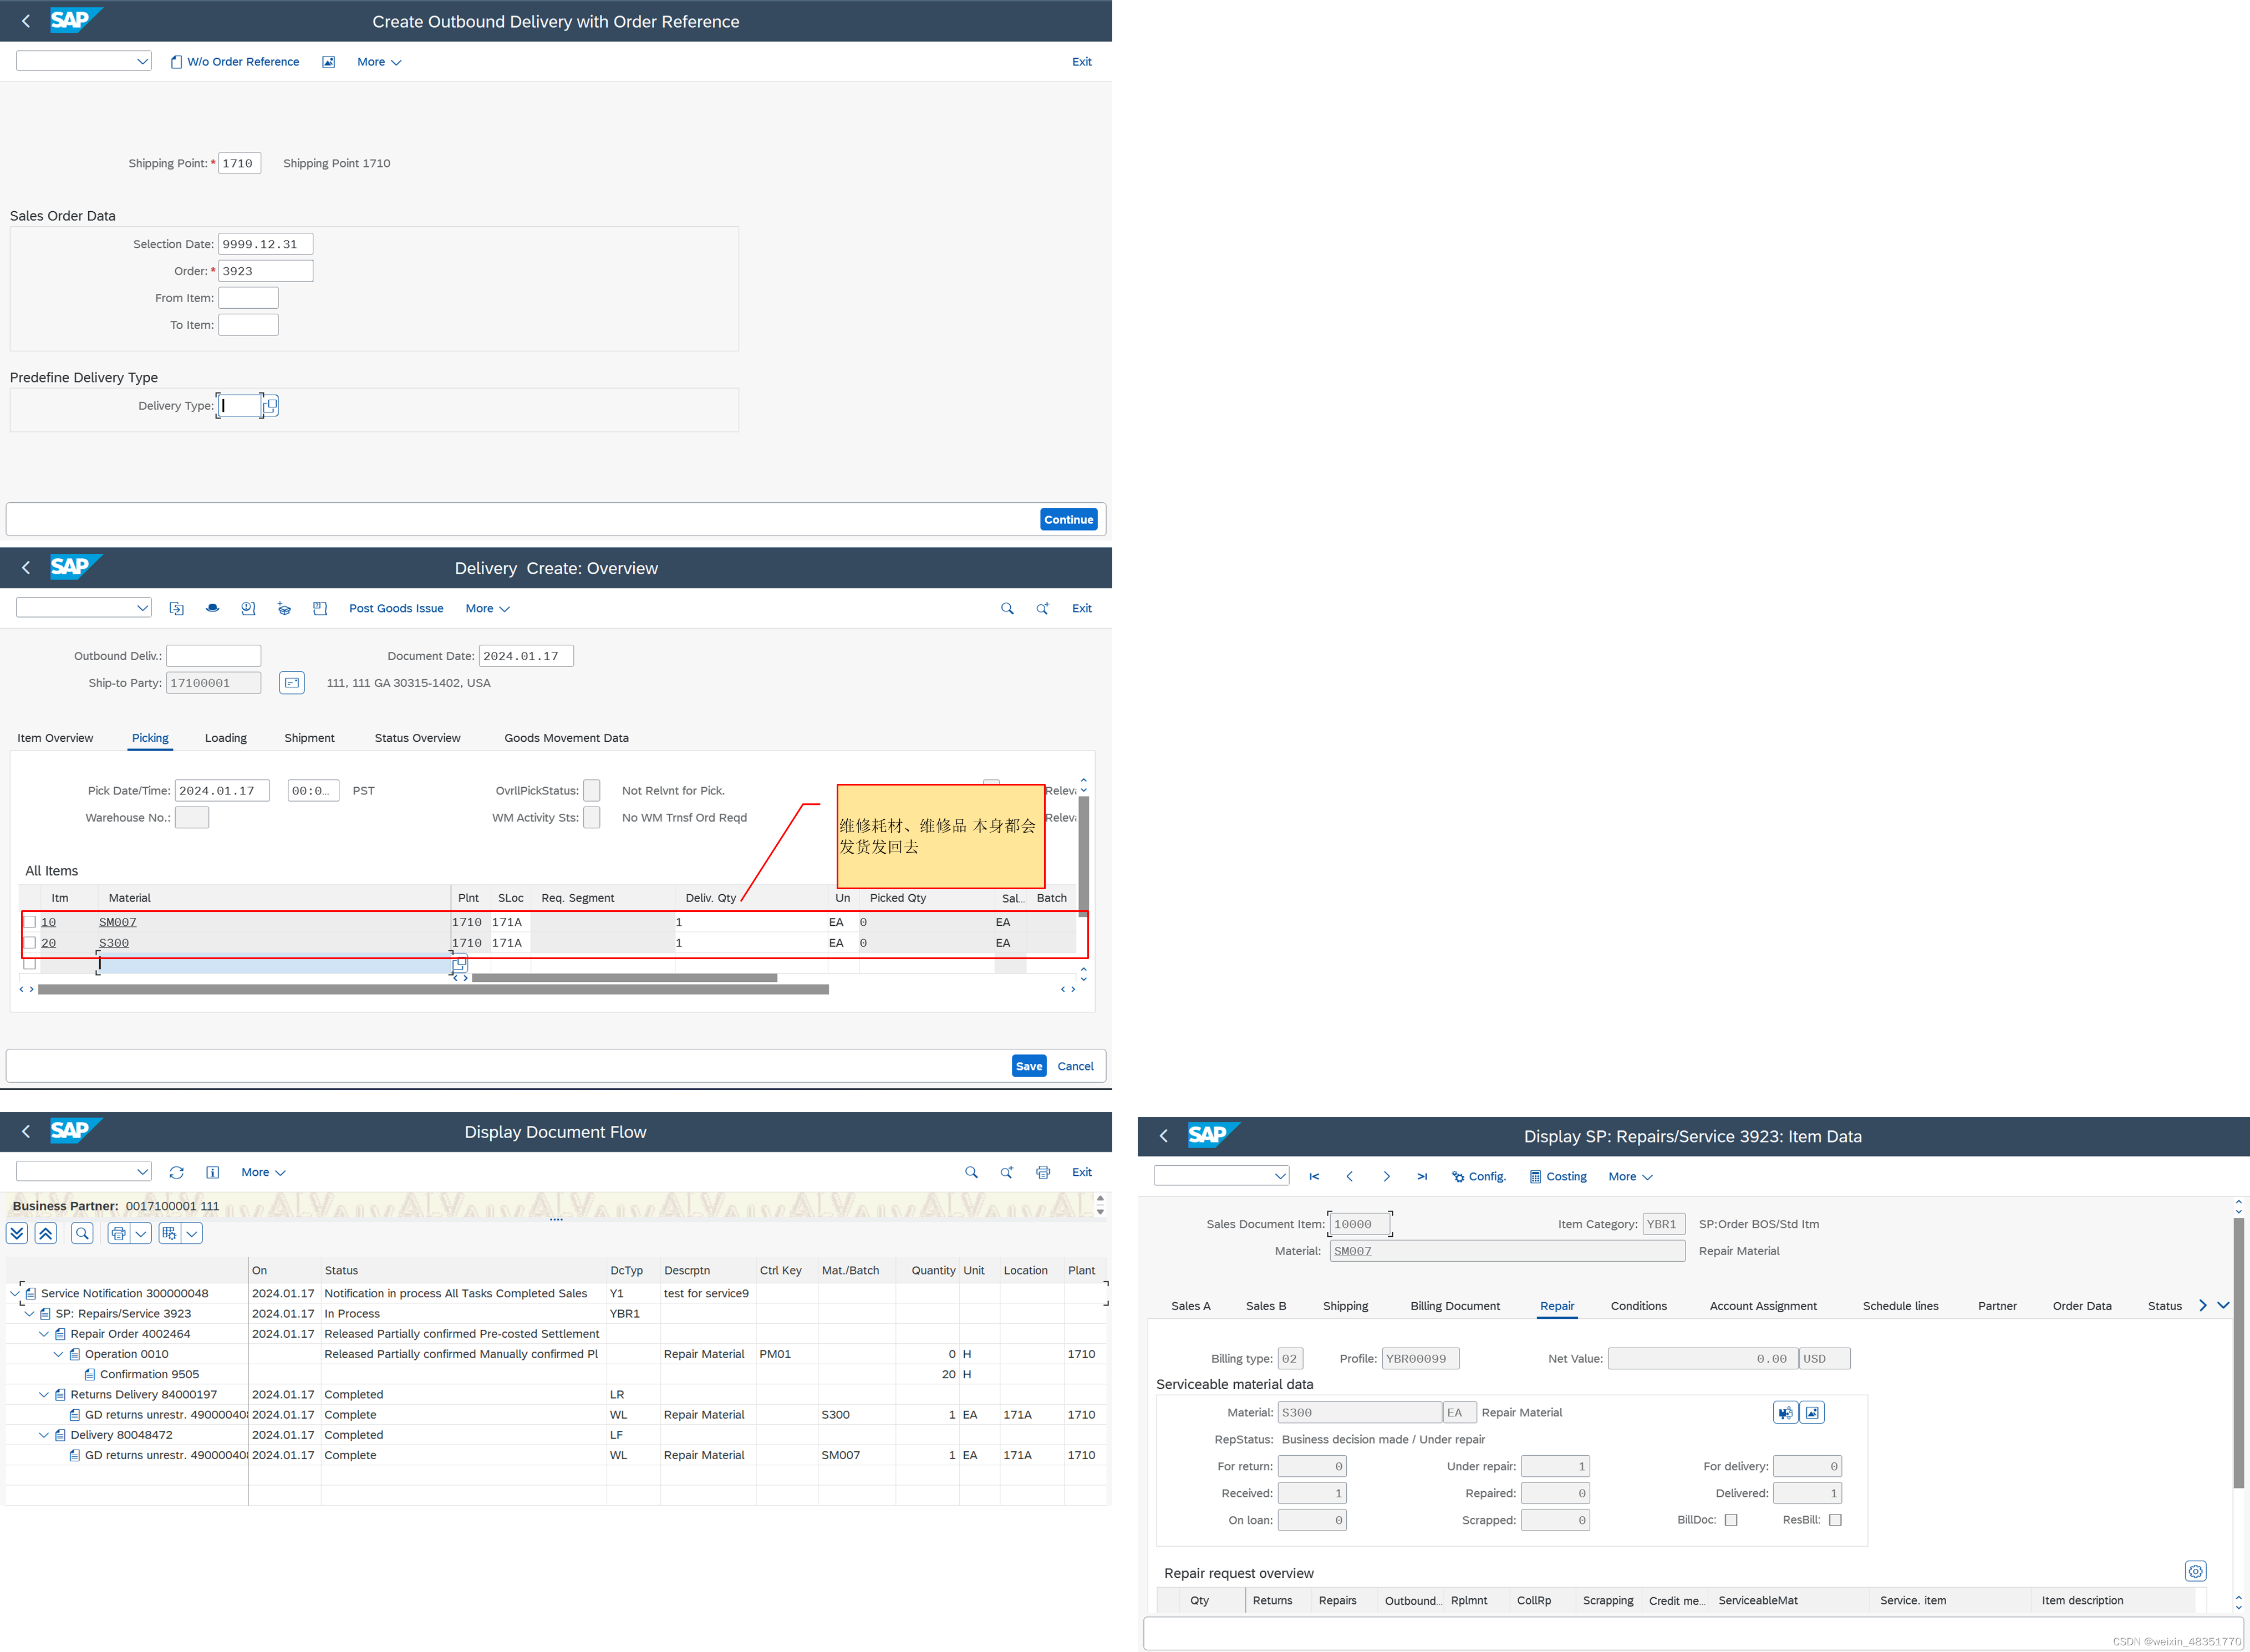Click the refresh icon in Document Flow toolbar
The width and height of the screenshot is (2250, 1652).
177,1172
